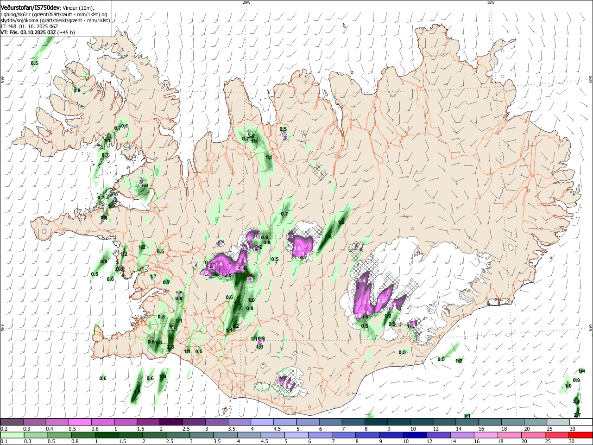Click the '25' label under the snow scale

549,429
